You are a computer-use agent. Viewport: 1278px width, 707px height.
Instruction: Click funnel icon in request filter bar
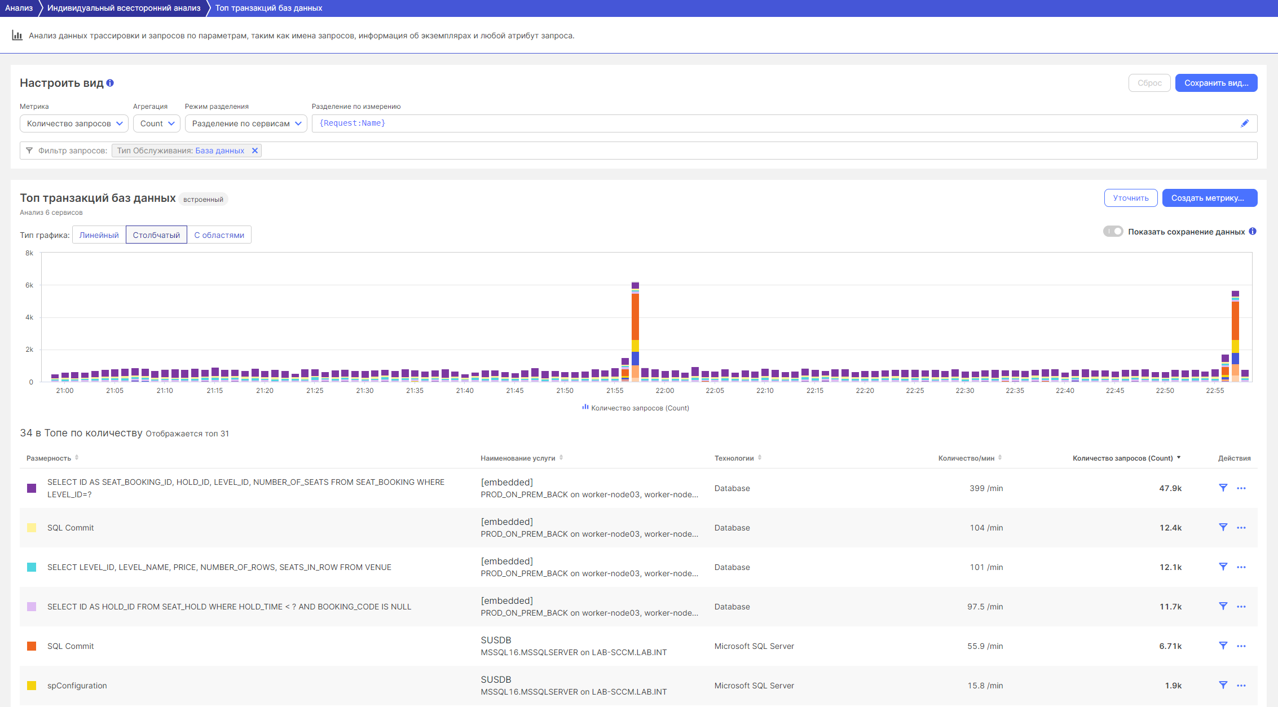29,151
